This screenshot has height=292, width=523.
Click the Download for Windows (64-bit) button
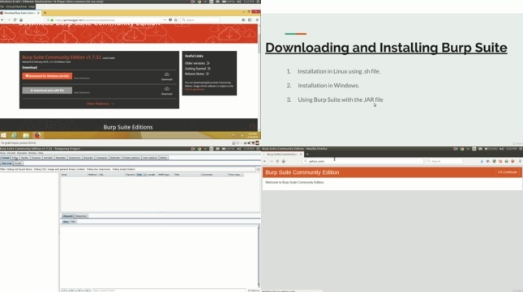(47, 76)
